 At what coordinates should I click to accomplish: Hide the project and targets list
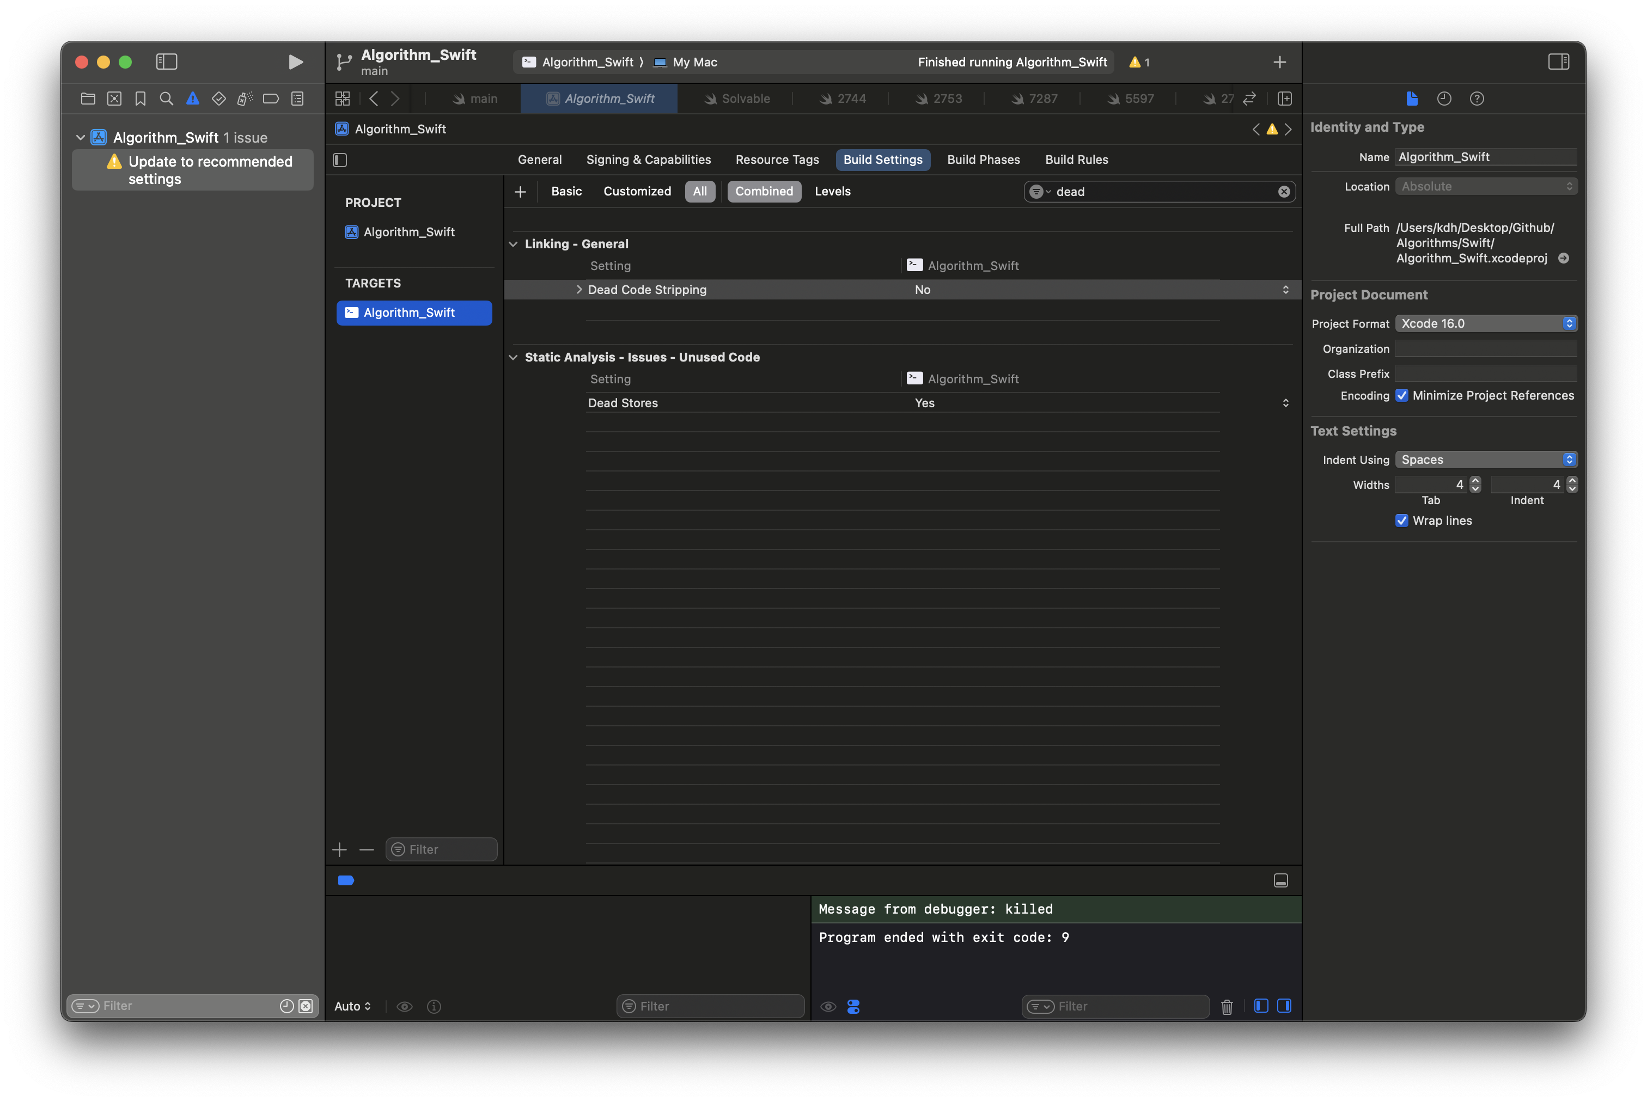pyautogui.click(x=340, y=160)
